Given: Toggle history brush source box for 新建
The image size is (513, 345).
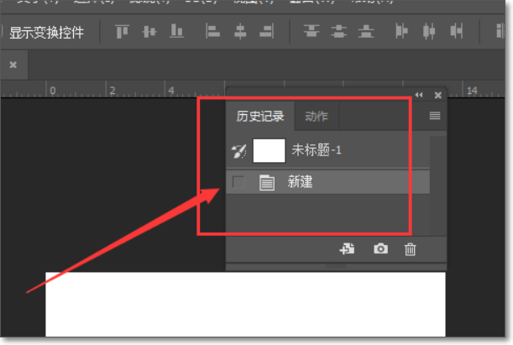Looking at the screenshot, I should (x=238, y=182).
